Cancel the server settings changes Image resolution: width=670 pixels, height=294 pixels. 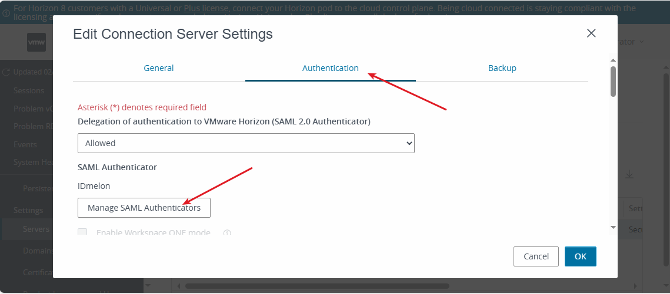[x=536, y=256]
